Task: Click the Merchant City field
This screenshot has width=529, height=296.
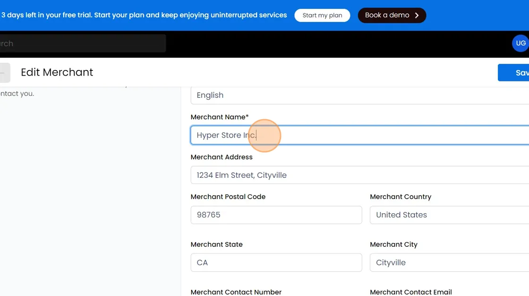Action: click(449, 262)
